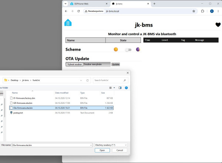Navigate to jk-bms folder in breadcrumb
This screenshot has height=163, width=222.
point(26,80)
